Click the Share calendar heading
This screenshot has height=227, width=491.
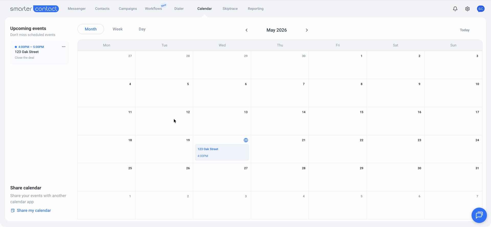pyautogui.click(x=26, y=188)
